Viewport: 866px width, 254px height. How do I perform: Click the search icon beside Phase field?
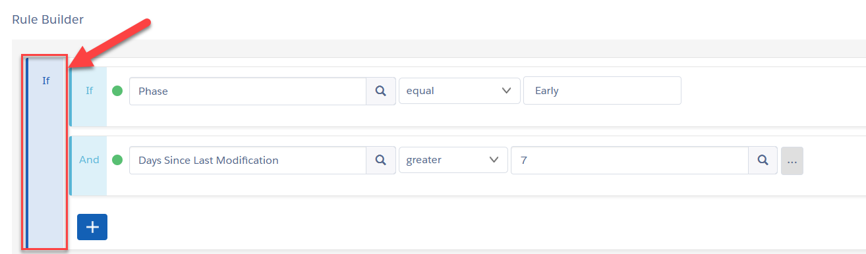click(x=380, y=91)
